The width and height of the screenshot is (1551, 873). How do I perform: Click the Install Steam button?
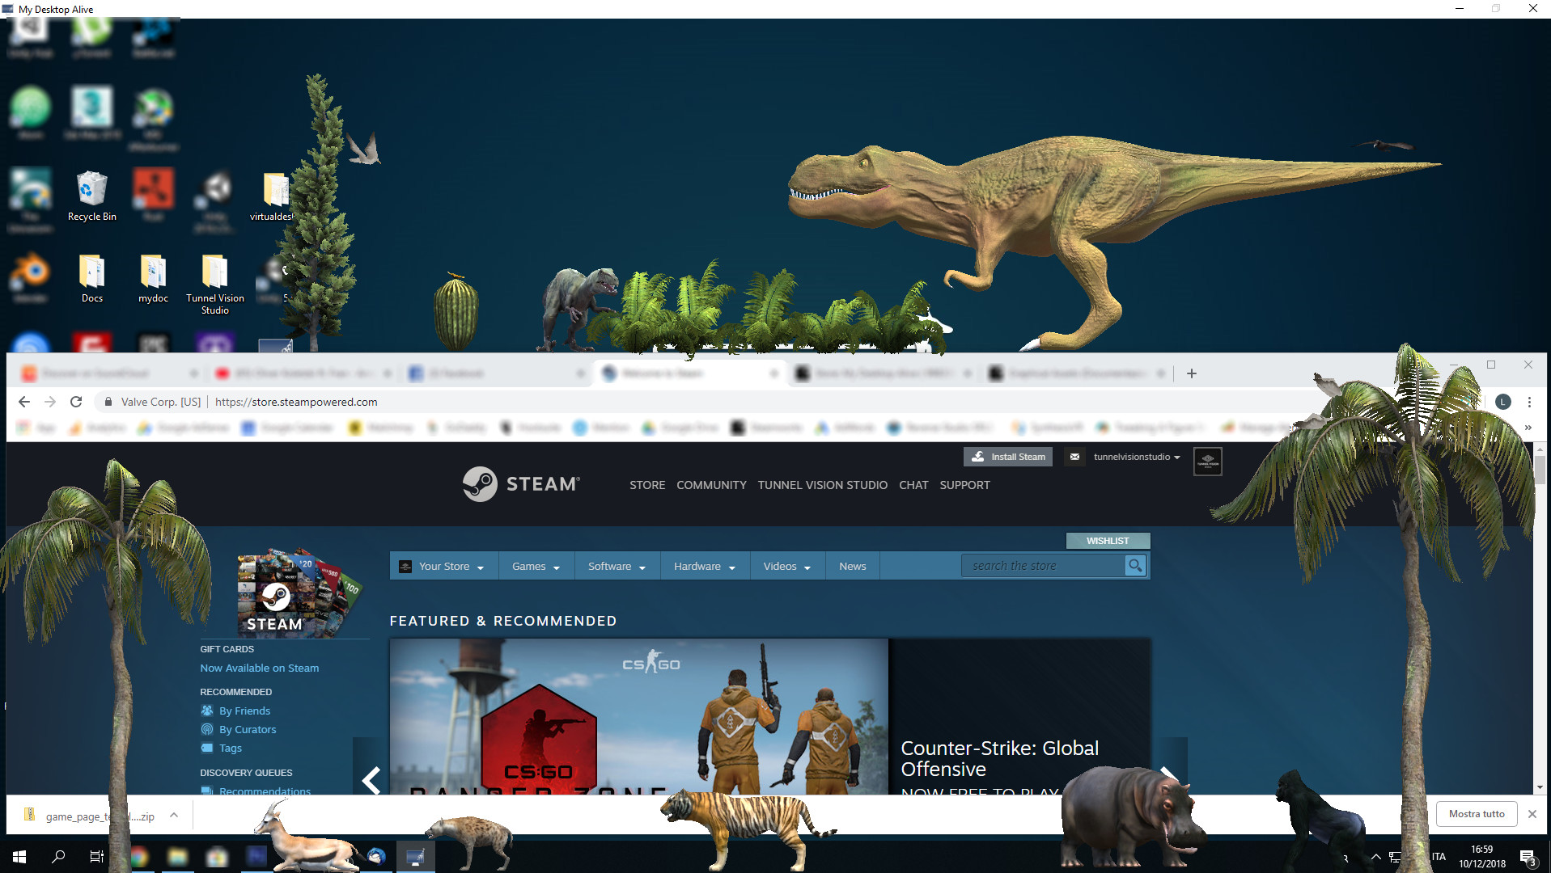tap(1007, 457)
